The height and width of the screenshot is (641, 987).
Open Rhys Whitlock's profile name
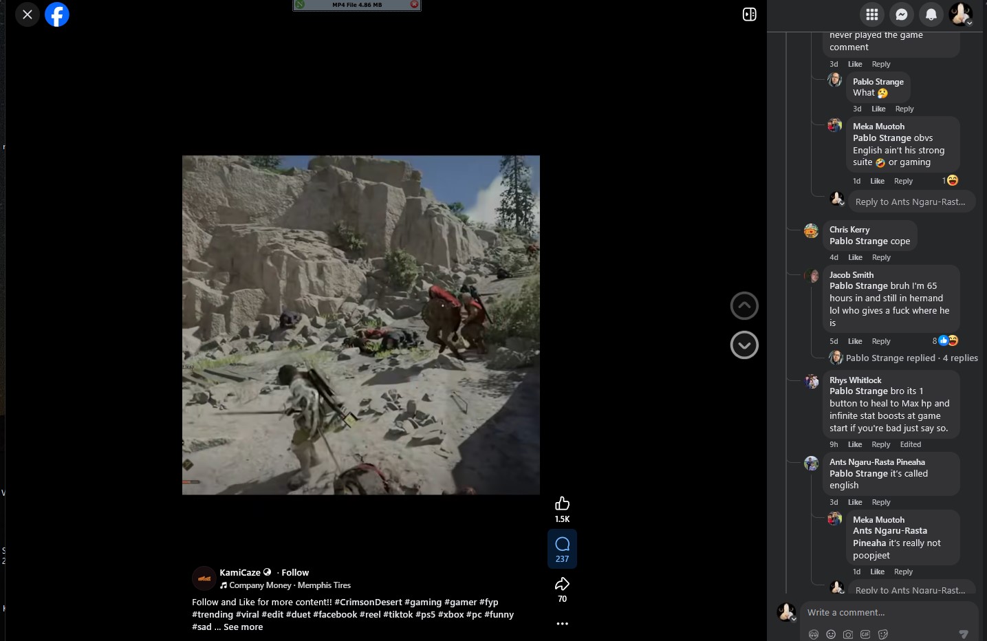(x=855, y=380)
